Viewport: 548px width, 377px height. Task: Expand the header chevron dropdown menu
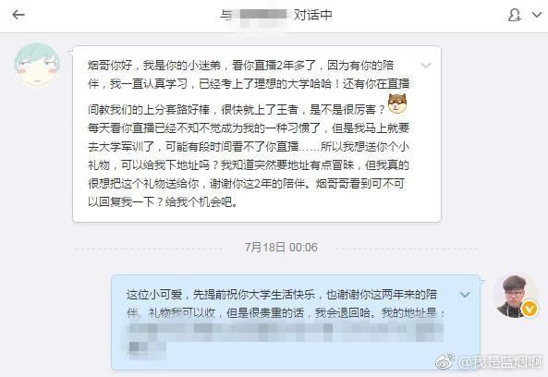[x=537, y=15]
